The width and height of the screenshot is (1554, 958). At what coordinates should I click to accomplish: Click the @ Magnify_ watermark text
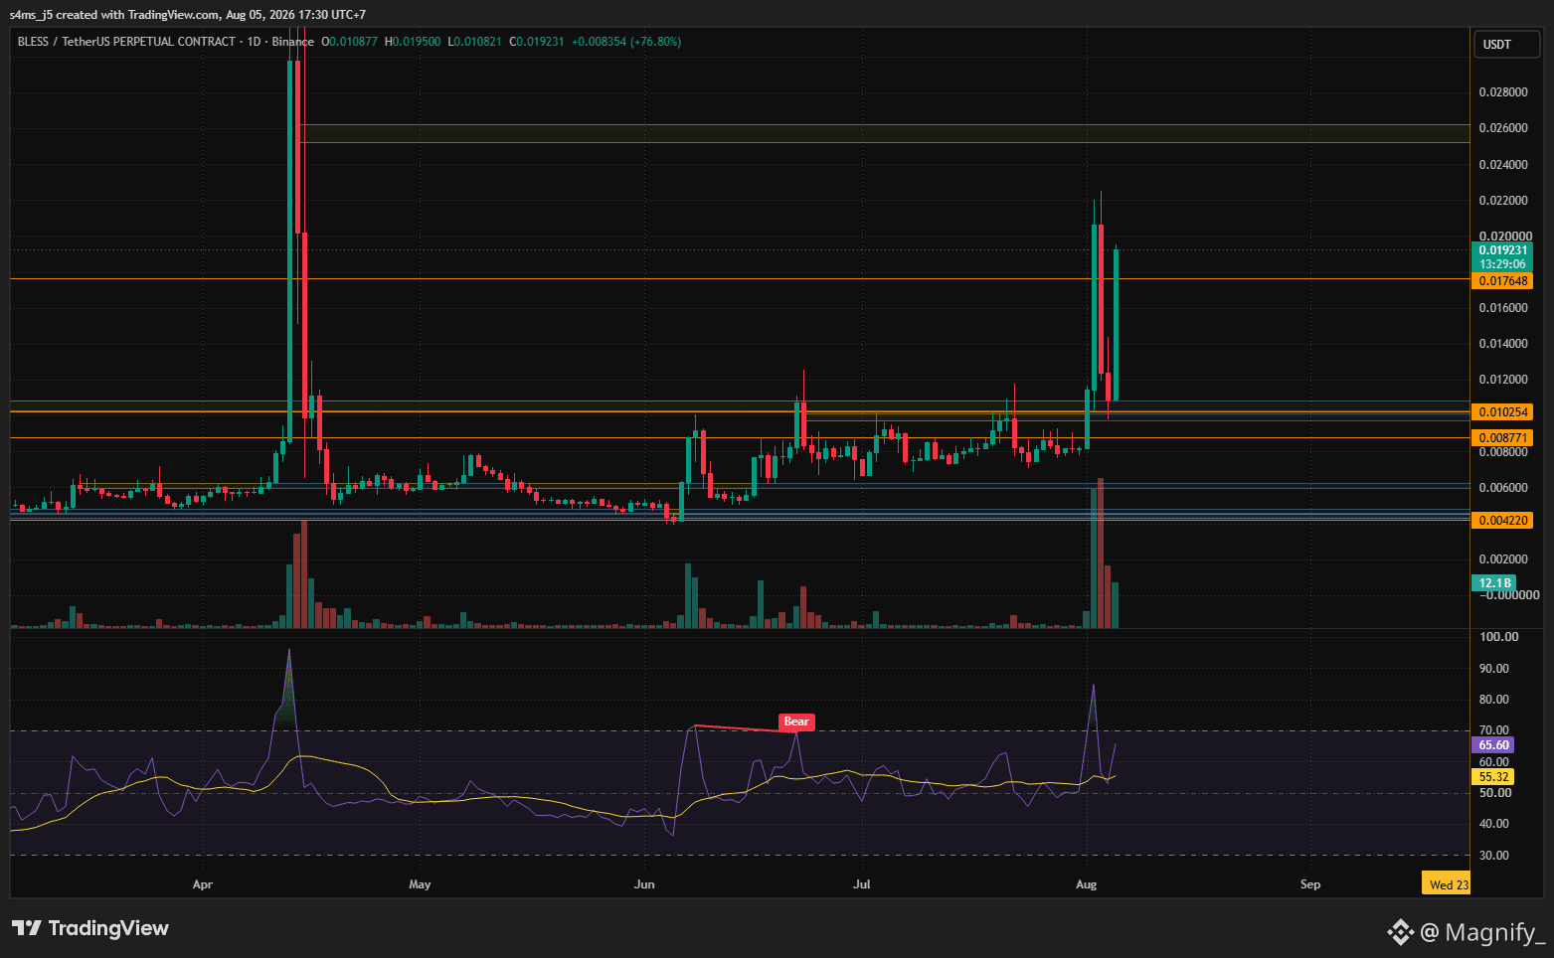click(1482, 932)
